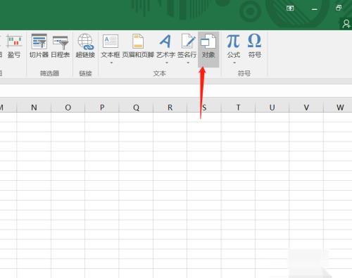Viewport: 352px width, 278px height.
Task: Select column N header
Action: click(34, 108)
